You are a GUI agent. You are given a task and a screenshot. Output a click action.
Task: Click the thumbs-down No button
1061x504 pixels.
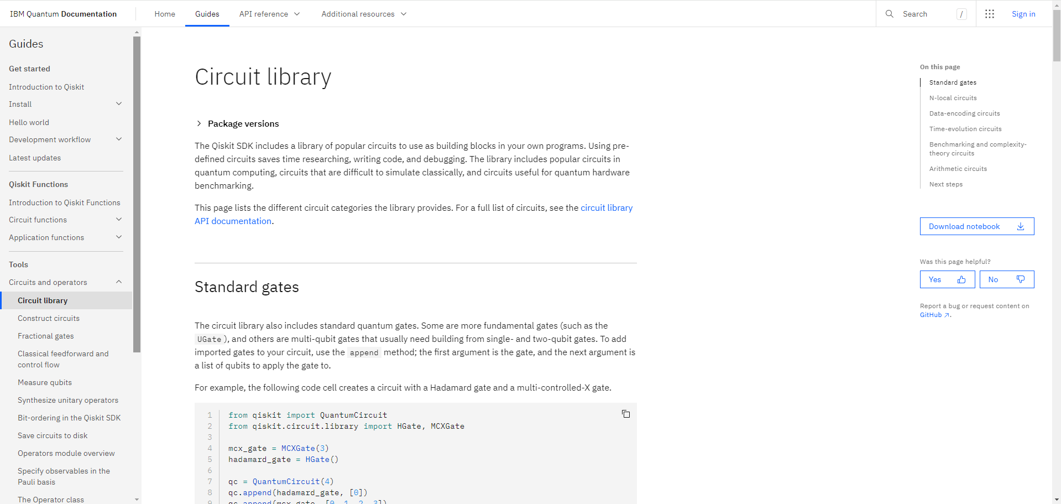(x=1006, y=279)
